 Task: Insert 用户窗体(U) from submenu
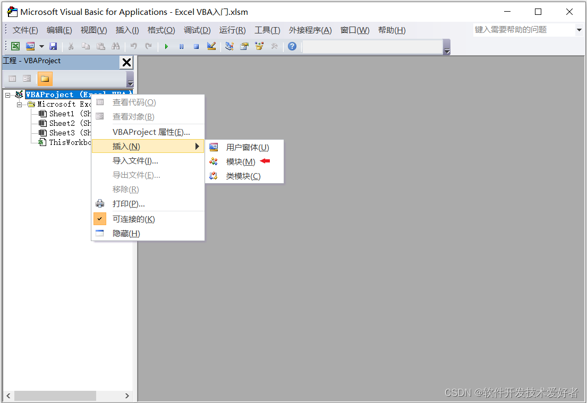point(244,148)
